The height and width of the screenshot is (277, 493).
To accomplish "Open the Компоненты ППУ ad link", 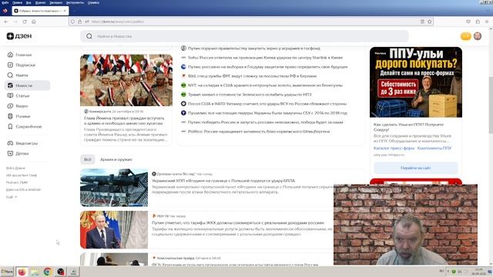I will click(434, 148).
